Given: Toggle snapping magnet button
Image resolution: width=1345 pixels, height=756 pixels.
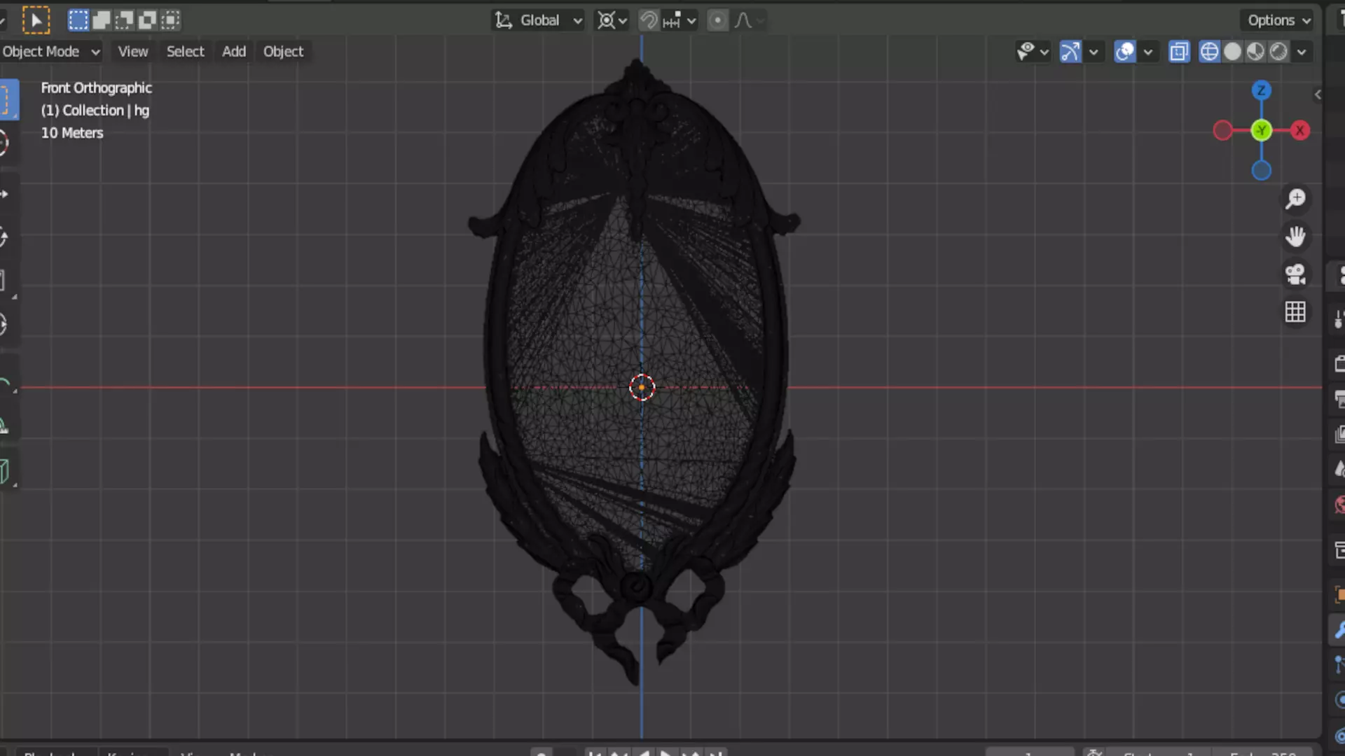Looking at the screenshot, I should 649,20.
